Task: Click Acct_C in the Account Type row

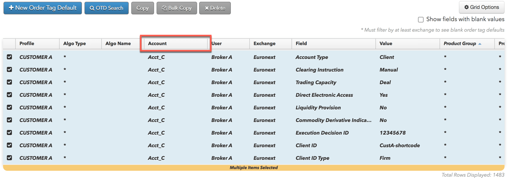Action: click(x=156, y=57)
